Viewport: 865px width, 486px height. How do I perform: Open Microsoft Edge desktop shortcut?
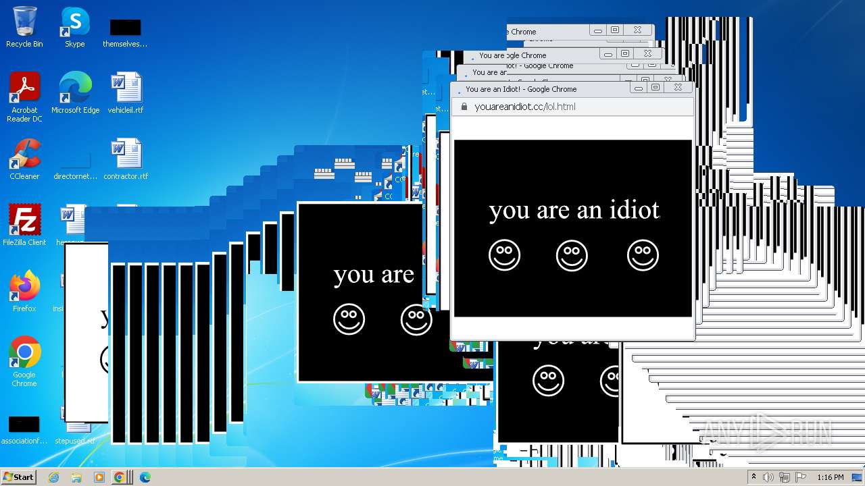75,93
